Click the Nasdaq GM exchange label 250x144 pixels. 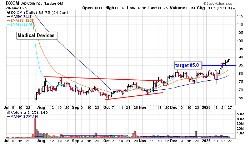[x=54, y=3]
